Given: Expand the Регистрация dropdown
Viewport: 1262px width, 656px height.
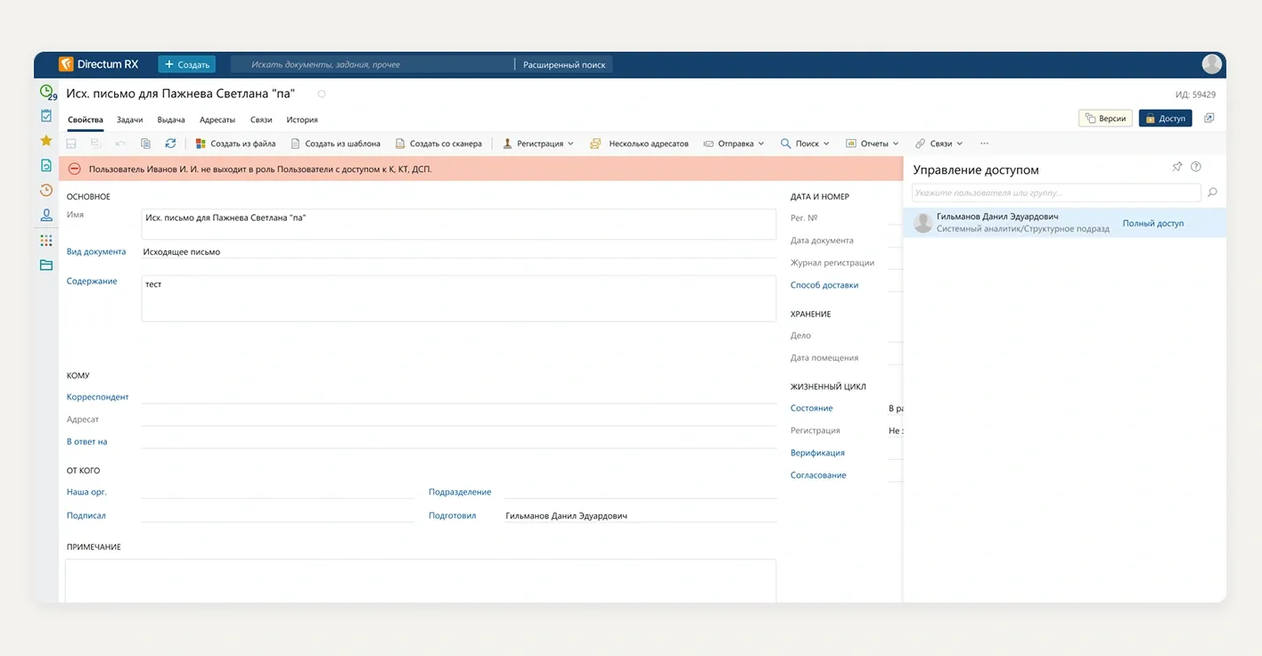Looking at the screenshot, I should pyautogui.click(x=539, y=143).
